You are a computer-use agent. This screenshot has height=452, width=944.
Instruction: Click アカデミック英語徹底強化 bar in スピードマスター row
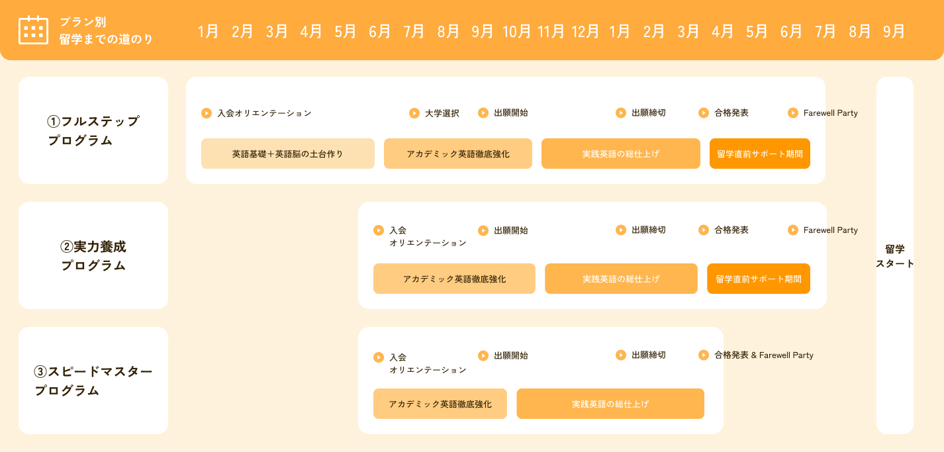pyautogui.click(x=440, y=404)
